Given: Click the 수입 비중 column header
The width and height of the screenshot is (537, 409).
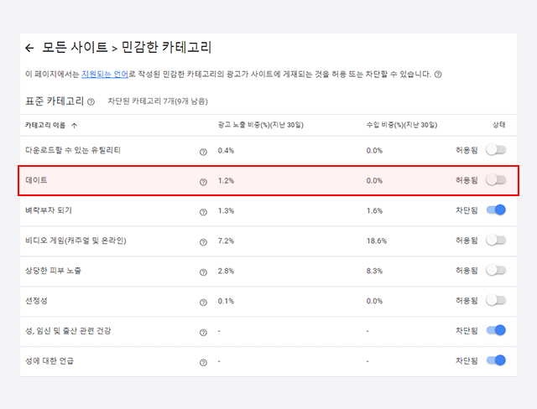Looking at the screenshot, I should 402,125.
